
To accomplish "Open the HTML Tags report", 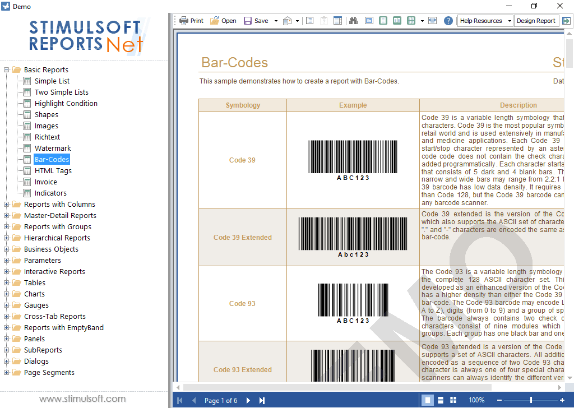I will click(x=53, y=171).
